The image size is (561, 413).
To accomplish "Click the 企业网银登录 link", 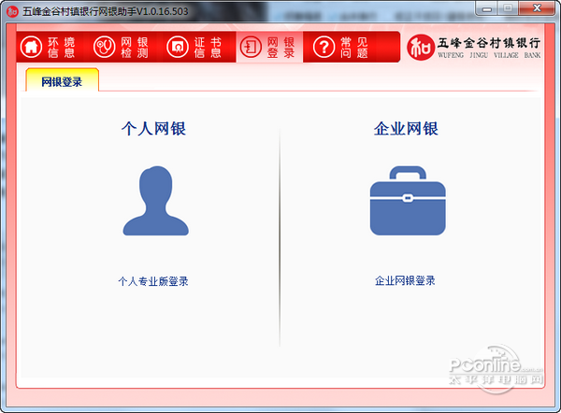I will click(x=405, y=280).
